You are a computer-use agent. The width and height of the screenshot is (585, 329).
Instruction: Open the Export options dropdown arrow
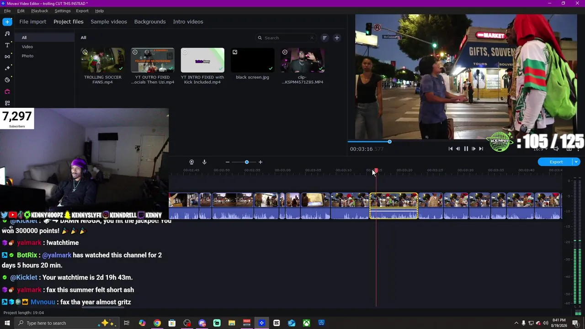(576, 162)
